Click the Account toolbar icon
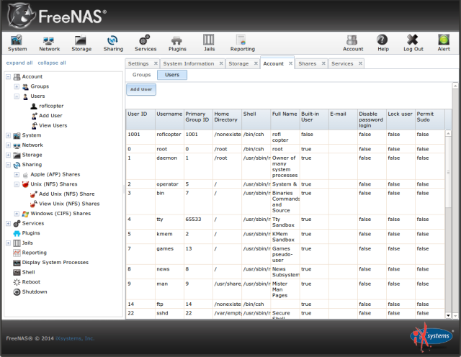 [x=352, y=43]
